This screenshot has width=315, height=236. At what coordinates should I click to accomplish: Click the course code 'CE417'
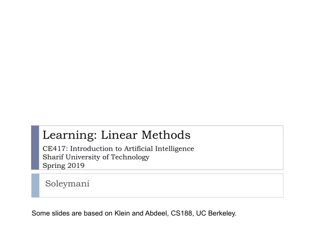(54, 149)
